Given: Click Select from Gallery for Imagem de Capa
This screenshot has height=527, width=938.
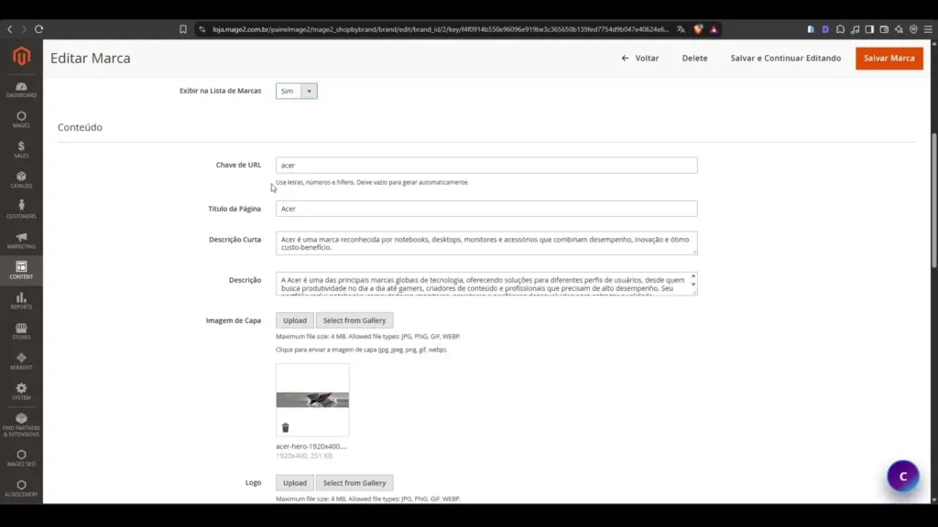Looking at the screenshot, I should (x=354, y=320).
